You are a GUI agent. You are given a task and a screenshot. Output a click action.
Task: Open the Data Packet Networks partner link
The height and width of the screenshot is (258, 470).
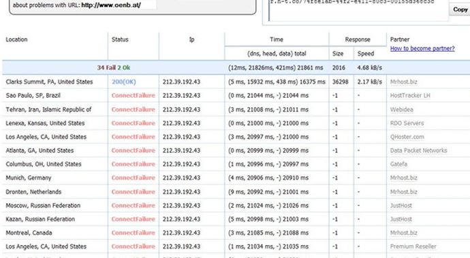[418, 151]
